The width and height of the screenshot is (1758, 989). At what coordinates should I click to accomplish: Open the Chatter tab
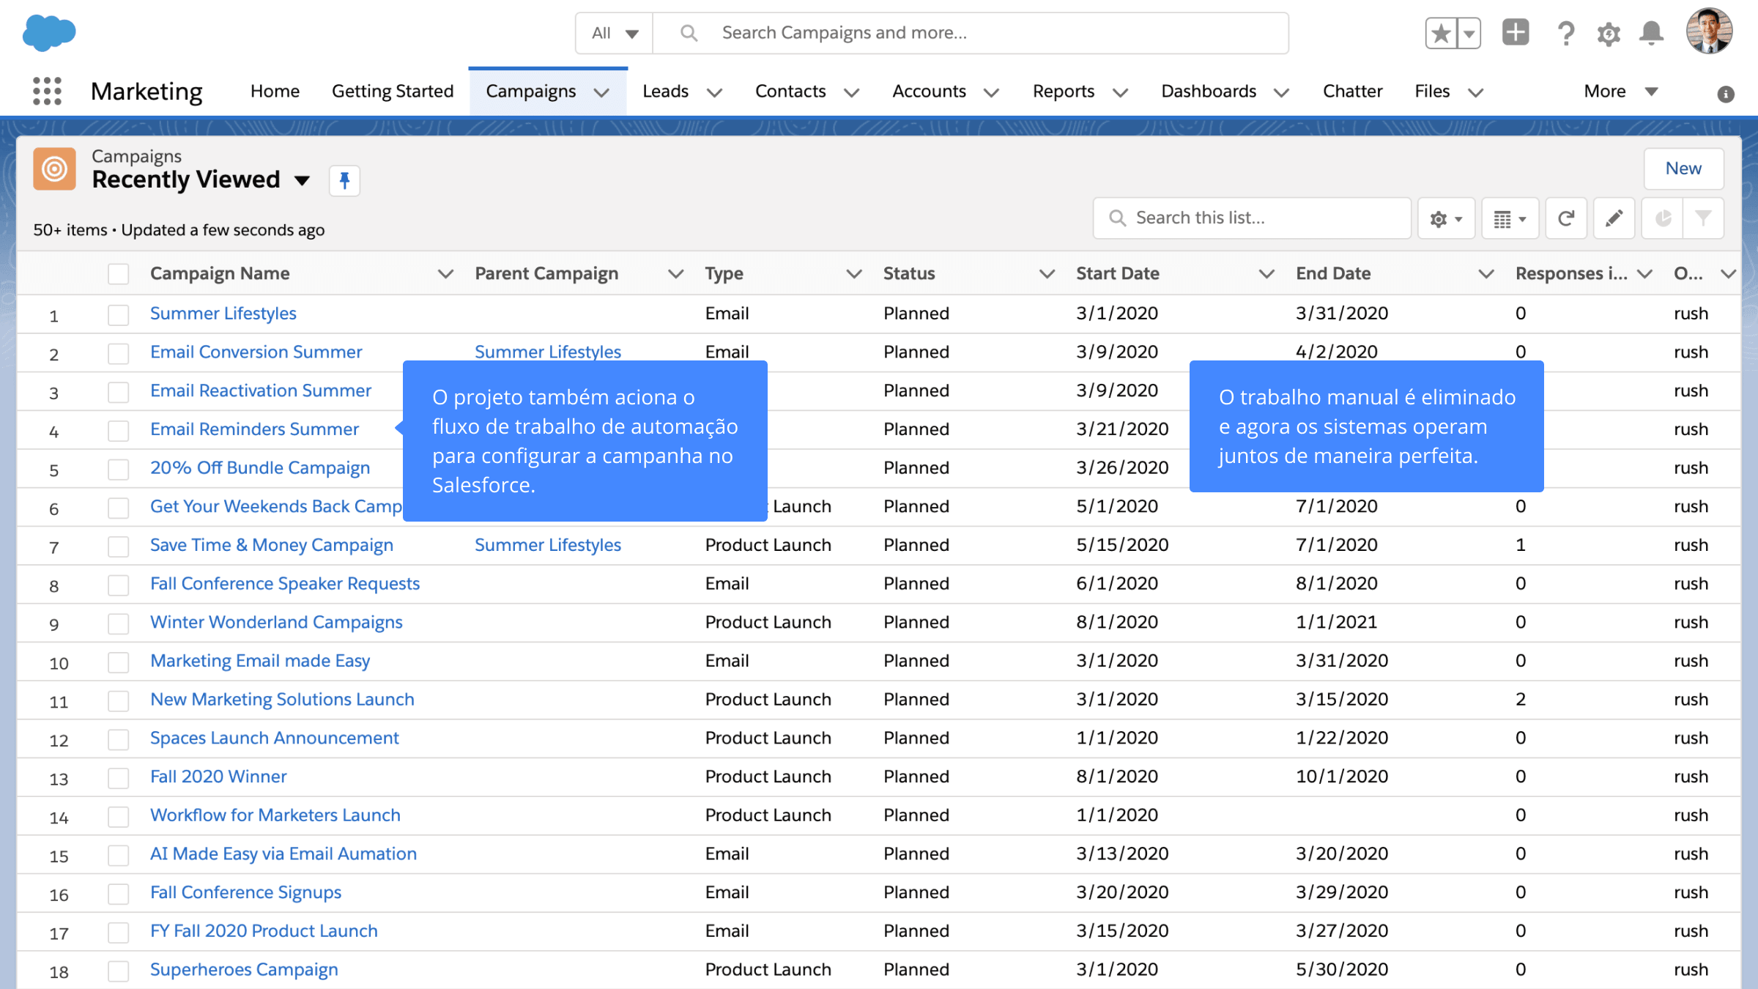1352,92
